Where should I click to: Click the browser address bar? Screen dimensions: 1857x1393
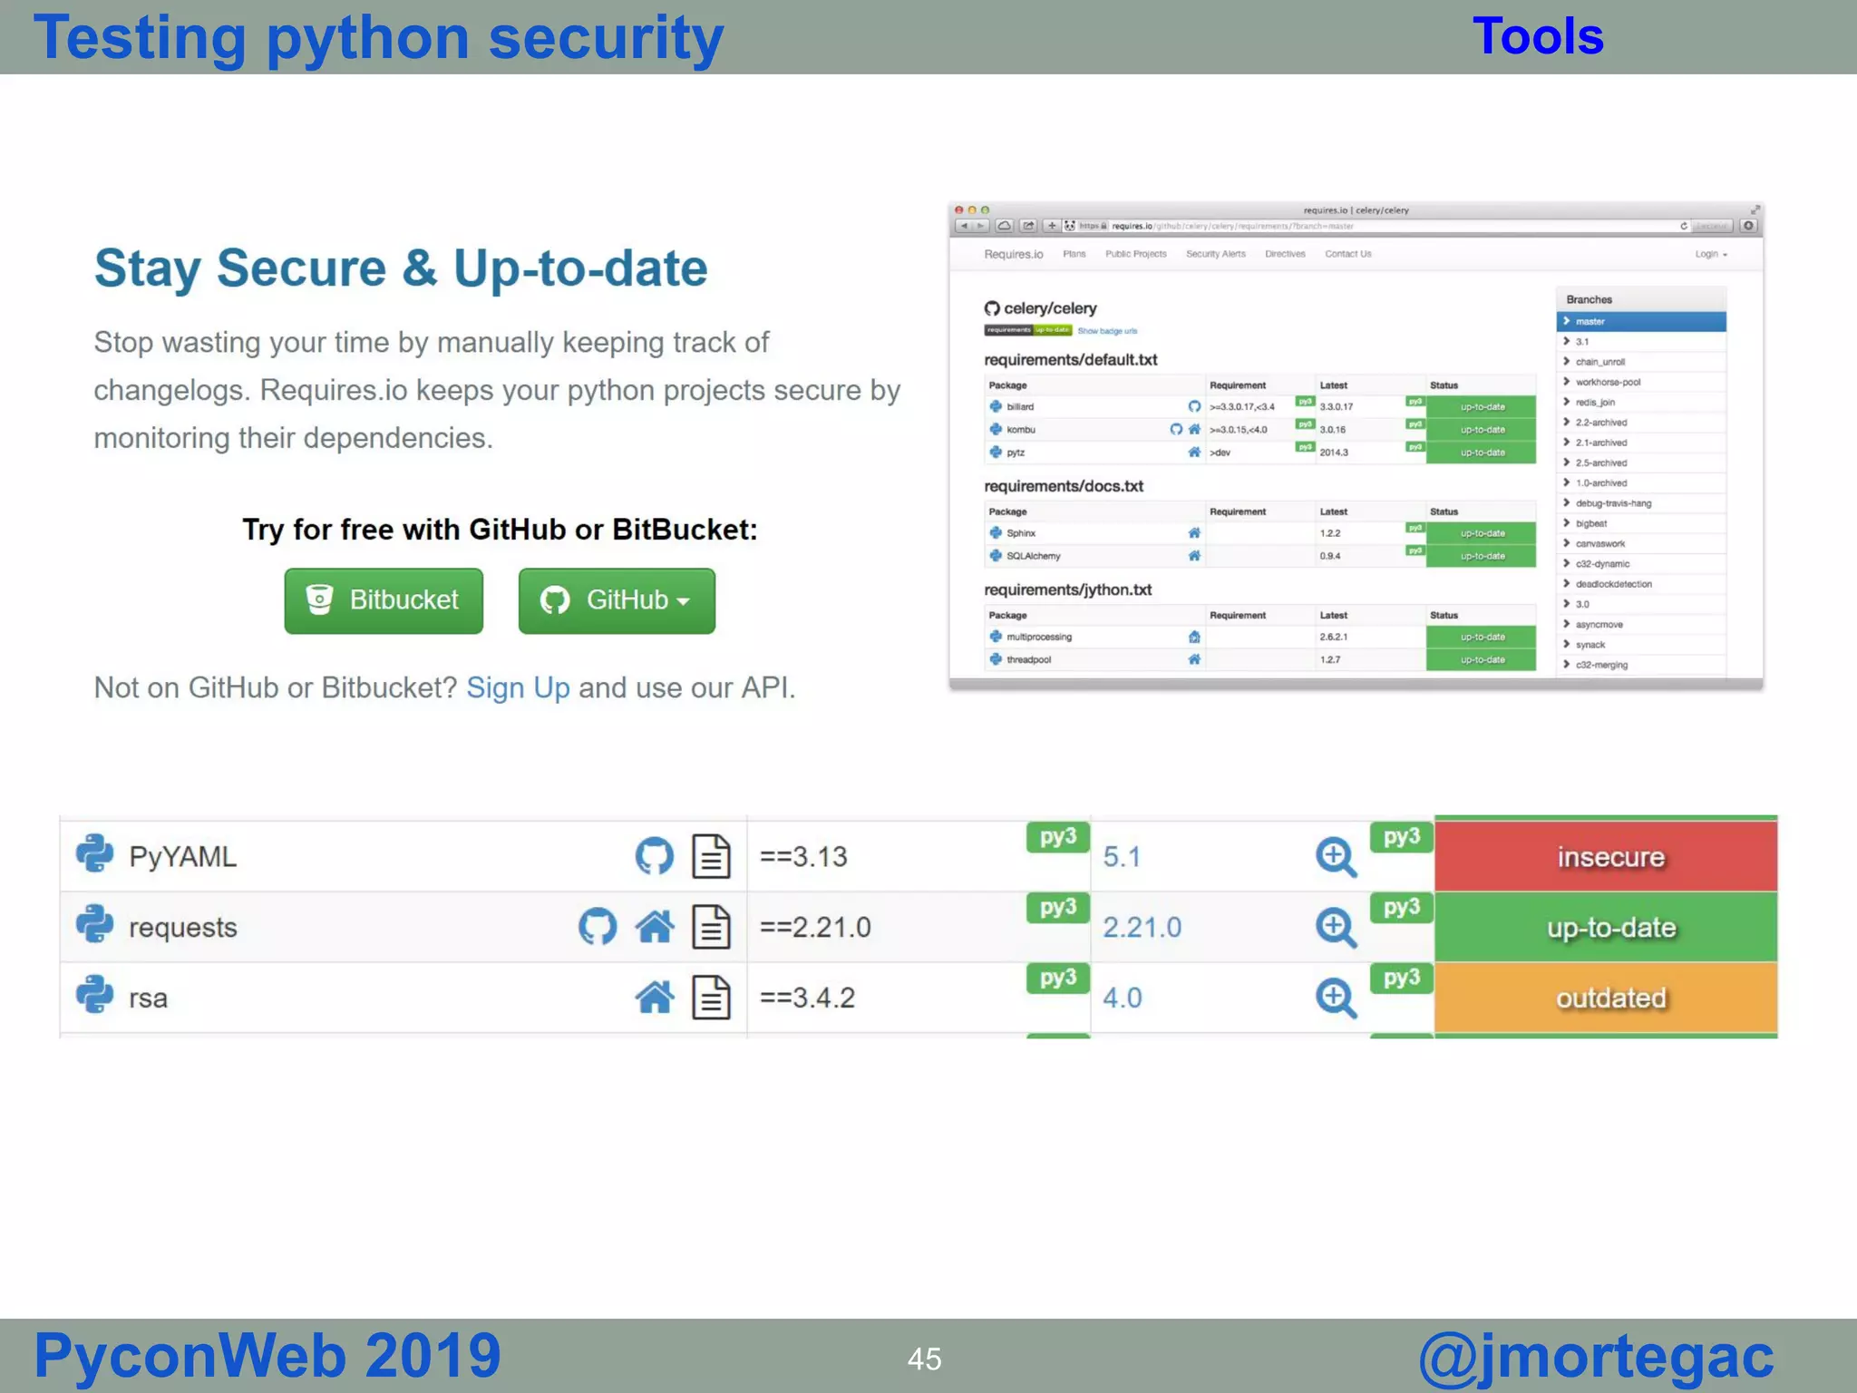point(1378,226)
